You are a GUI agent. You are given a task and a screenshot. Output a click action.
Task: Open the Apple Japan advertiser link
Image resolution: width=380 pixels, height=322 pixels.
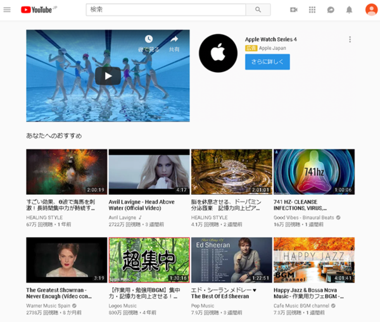(272, 48)
